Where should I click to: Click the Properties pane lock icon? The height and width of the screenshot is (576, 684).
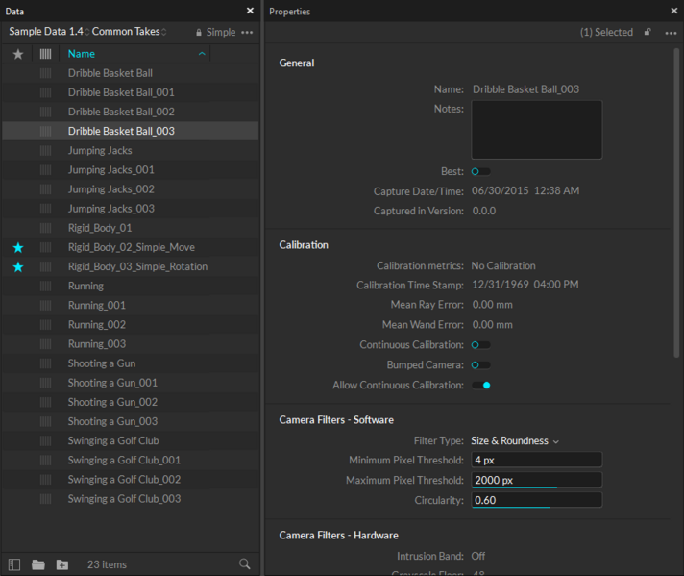click(647, 32)
